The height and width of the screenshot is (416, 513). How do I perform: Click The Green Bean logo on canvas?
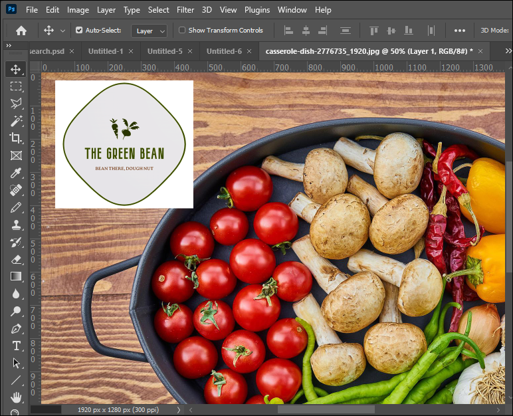coord(124,144)
